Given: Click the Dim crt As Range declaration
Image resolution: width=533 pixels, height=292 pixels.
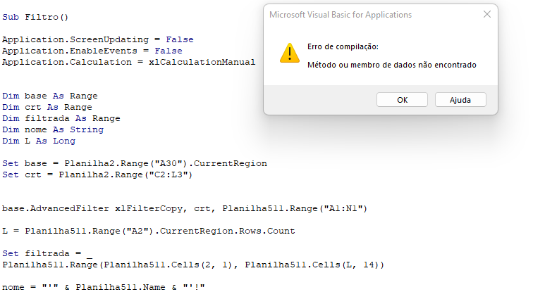Looking at the screenshot, I should (47, 107).
